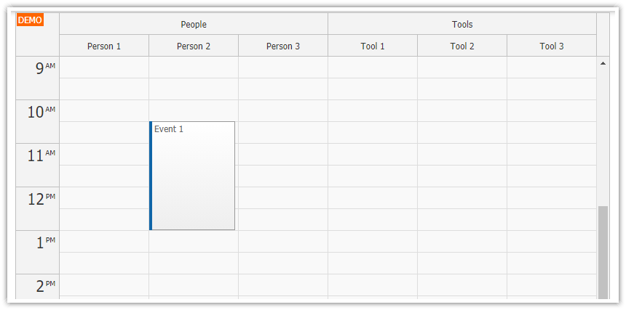
Task: Select the Tool 2 column header
Action: click(x=462, y=46)
